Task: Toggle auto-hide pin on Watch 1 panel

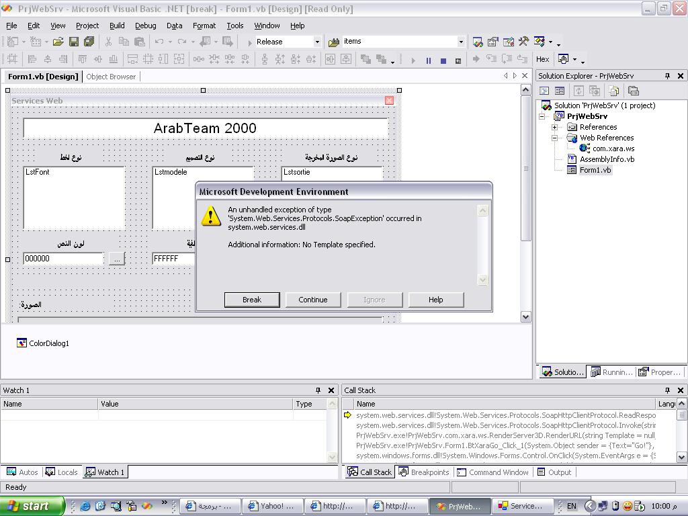Action: (318, 390)
